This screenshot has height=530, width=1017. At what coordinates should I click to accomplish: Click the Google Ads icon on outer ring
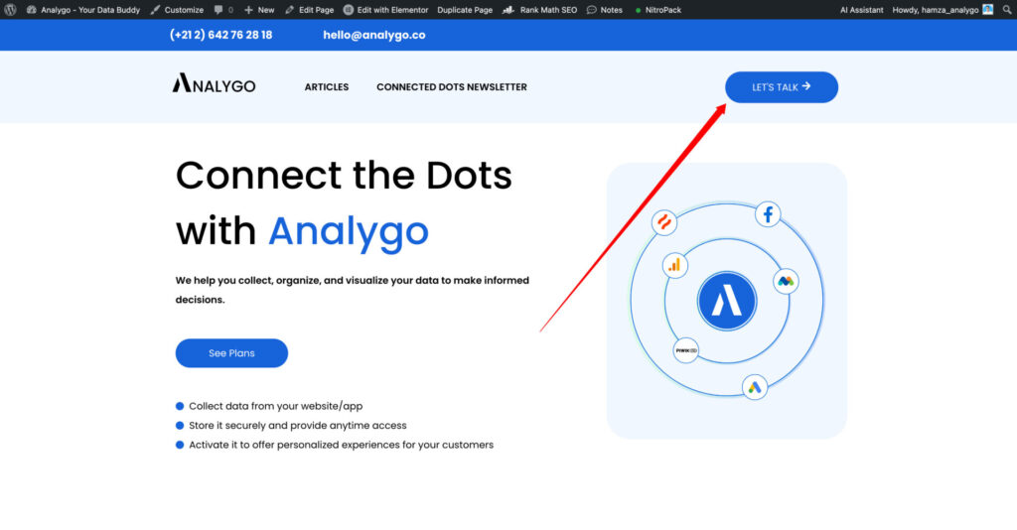click(x=755, y=387)
